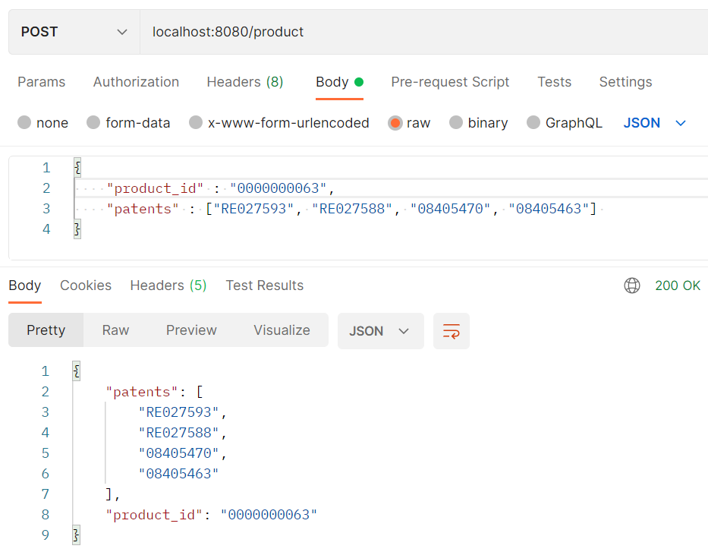Open request Headers (8) tab
Image resolution: width=708 pixels, height=552 pixels.
(245, 82)
